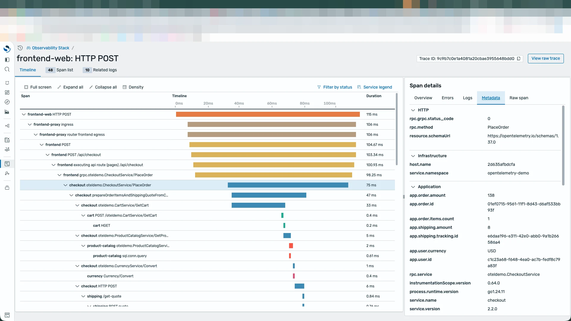Click the orange frontend-web timeline bar
The height and width of the screenshot is (321, 571).
268,114
